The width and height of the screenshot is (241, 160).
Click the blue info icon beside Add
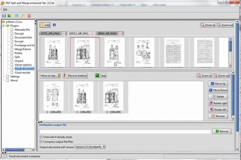click(54, 25)
